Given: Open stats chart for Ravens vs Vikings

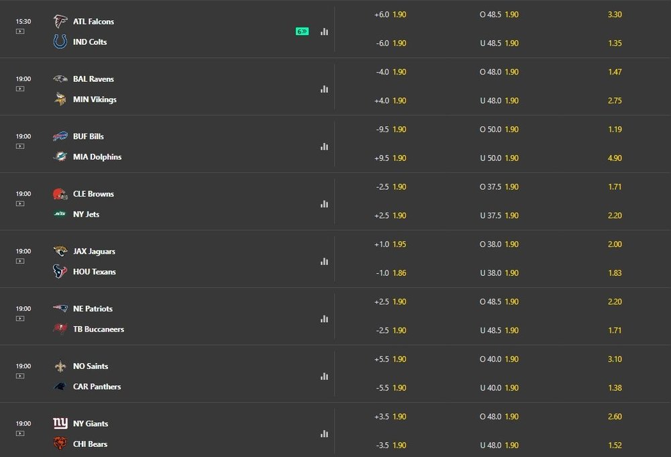Looking at the screenshot, I should pyautogui.click(x=324, y=89).
